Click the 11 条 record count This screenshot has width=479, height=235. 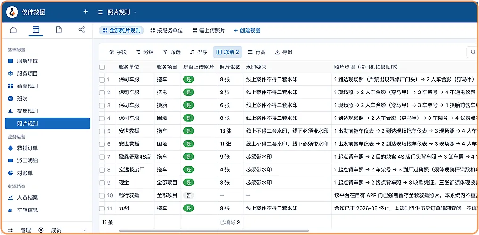tap(107, 222)
